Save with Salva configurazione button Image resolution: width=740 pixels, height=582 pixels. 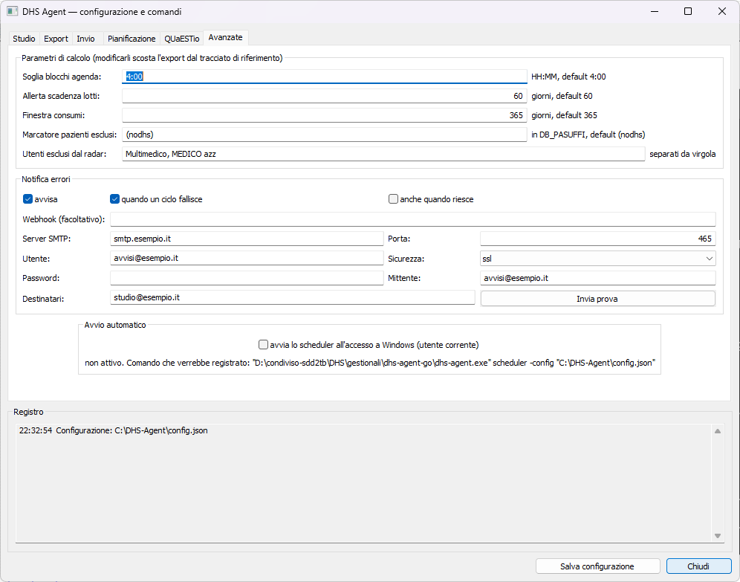tap(598, 566)
